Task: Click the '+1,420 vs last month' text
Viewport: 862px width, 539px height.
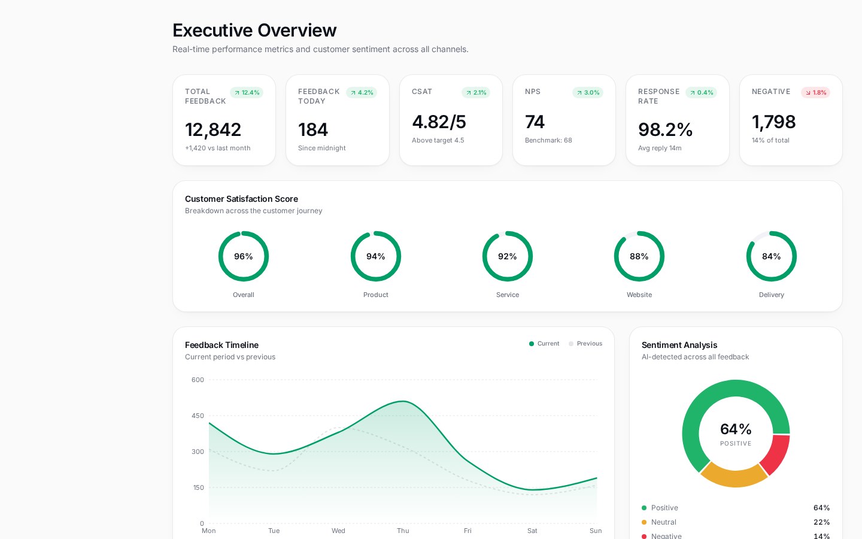Action: pyautogui.click(x=218, y=148)
